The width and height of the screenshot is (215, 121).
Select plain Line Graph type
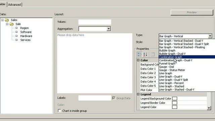(x=187, y=73)
